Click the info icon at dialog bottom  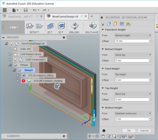tap(104, 131)
